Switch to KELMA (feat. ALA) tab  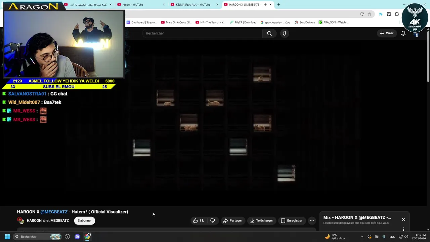tap(194, 5)
